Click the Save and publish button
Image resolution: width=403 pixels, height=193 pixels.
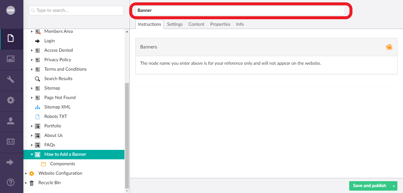click(x=370, y=186)
